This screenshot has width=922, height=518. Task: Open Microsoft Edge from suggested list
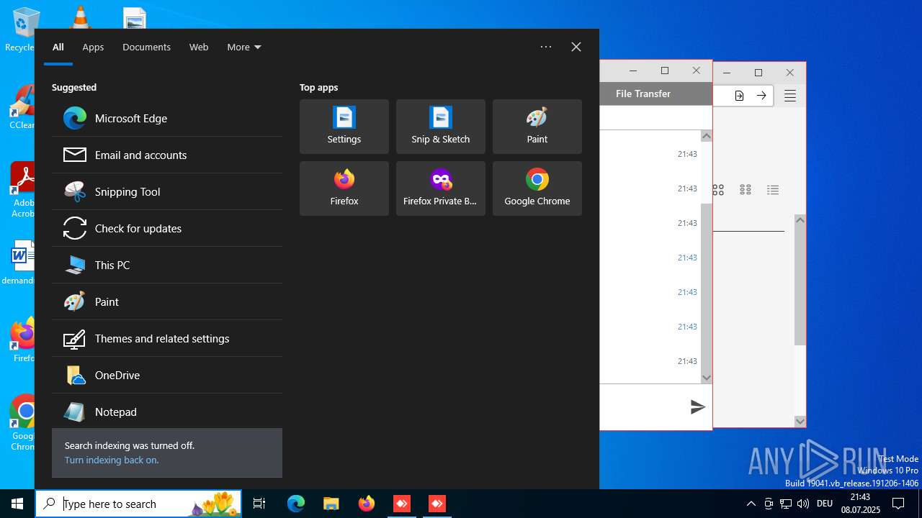pyautogui.click(x=167, y=118)
